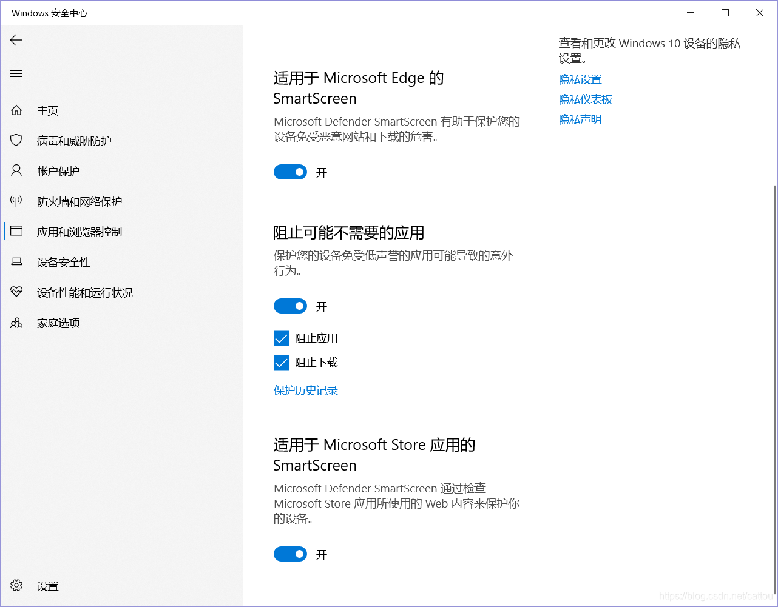
Task: Click the wireless icon for 防火墙和网络保护
Action: point(16,201)
